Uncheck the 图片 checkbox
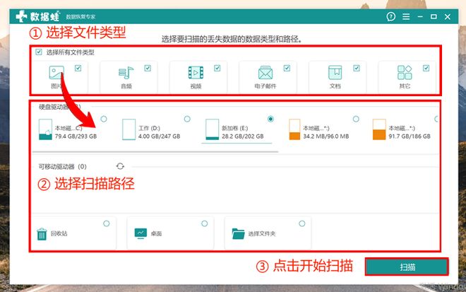The width and height of the screenshot is (466, 292). tap(78, 68)
